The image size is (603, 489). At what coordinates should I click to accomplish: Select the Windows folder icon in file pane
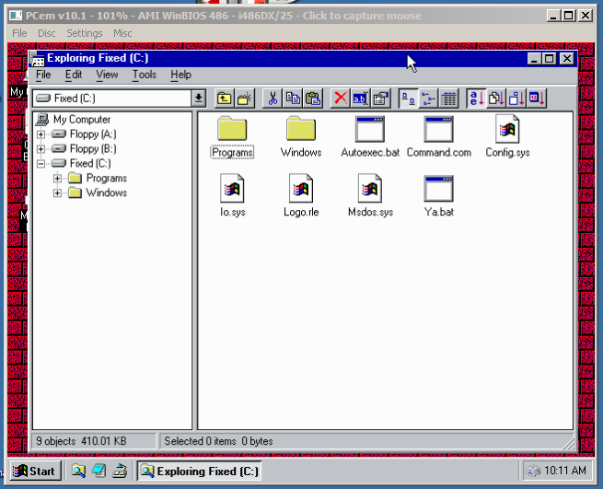[x=301, y=129]
